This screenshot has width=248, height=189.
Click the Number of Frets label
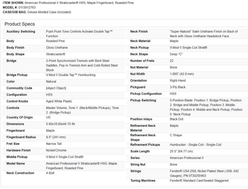point(142,61)
